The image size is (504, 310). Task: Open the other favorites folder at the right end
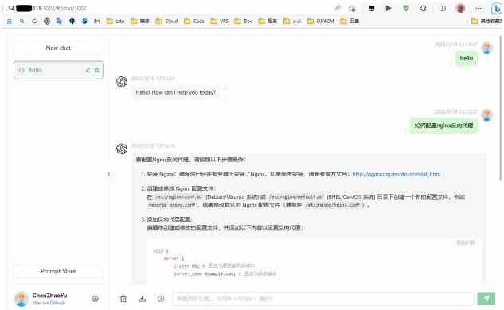click(486, 21)
